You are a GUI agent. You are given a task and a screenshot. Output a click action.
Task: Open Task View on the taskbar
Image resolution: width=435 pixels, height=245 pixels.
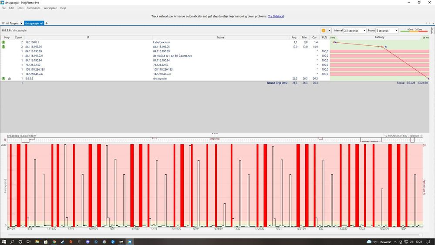(28, 242)
